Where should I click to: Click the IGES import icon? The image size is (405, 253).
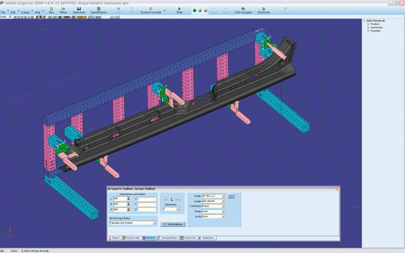81,17
